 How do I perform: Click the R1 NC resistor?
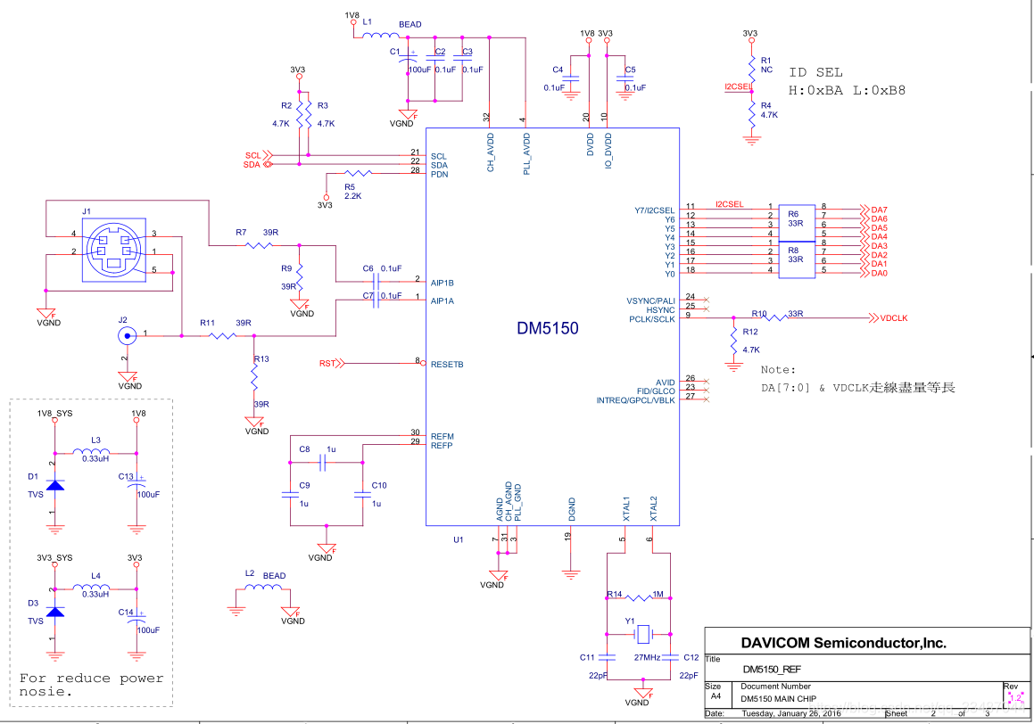752,69
